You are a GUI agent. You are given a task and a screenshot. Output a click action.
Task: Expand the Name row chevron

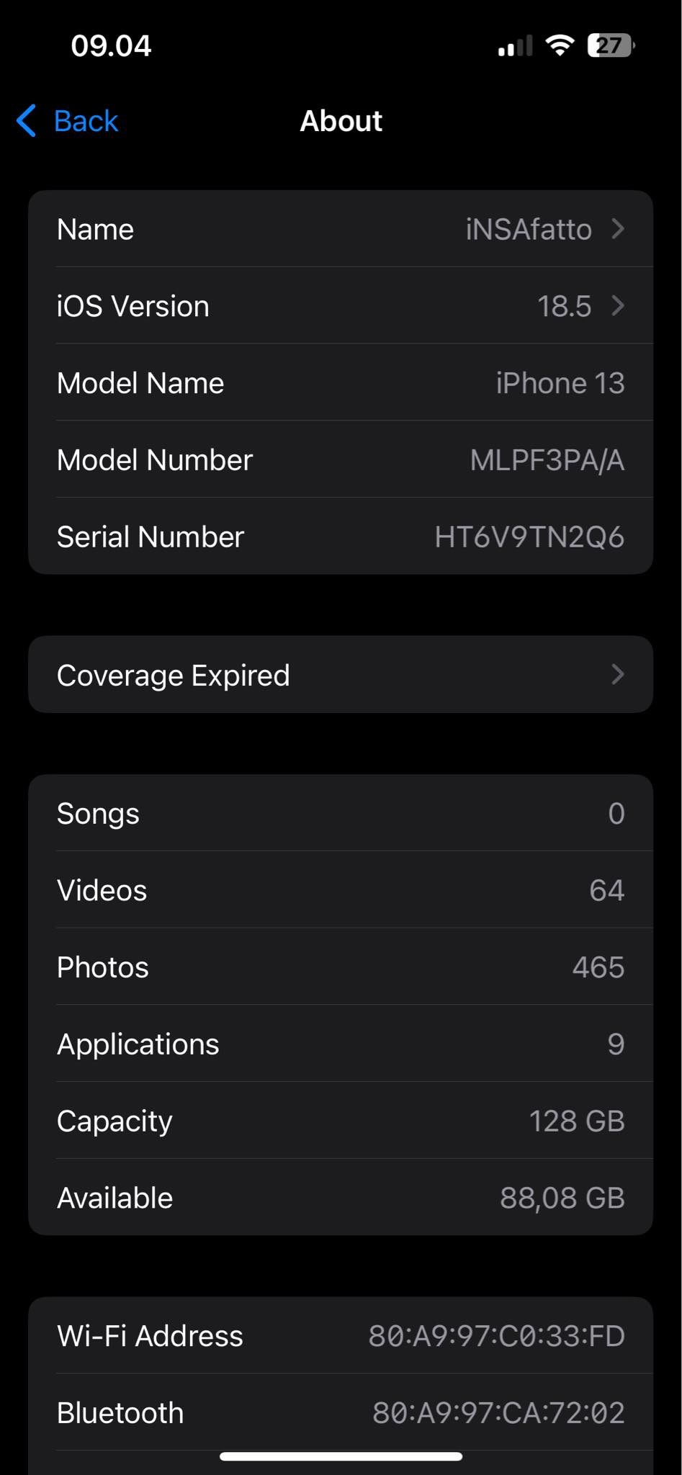point(617,229)
